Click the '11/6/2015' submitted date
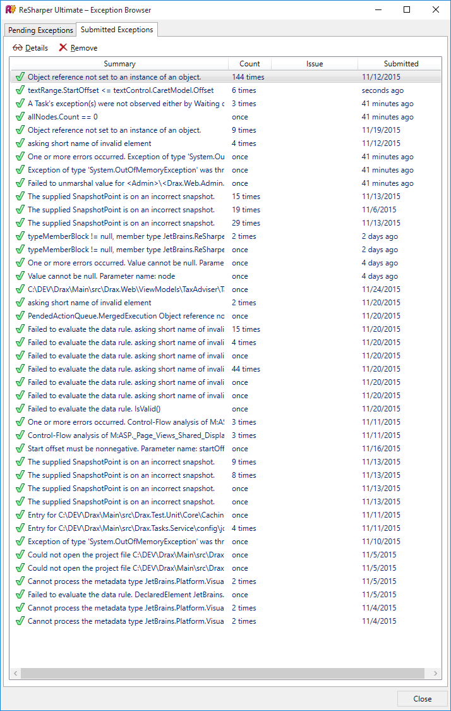 (x=379, y=209)
